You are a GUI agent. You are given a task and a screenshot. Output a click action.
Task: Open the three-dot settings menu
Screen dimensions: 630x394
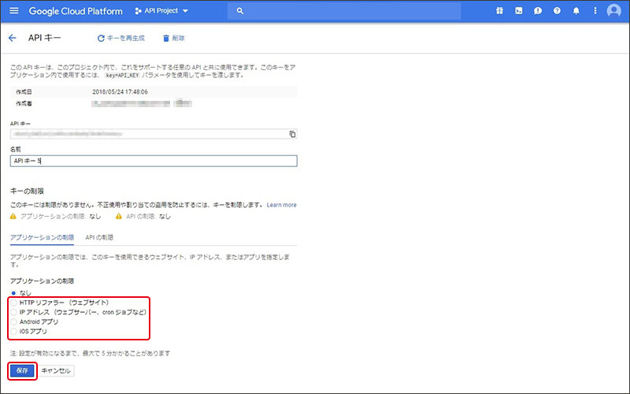tap(595, 11)
